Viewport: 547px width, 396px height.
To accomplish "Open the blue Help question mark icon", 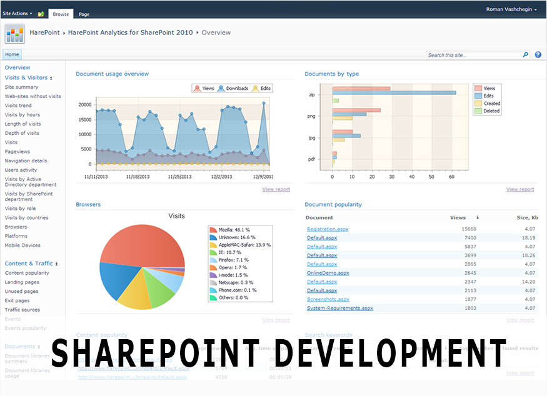I will 538,55.
